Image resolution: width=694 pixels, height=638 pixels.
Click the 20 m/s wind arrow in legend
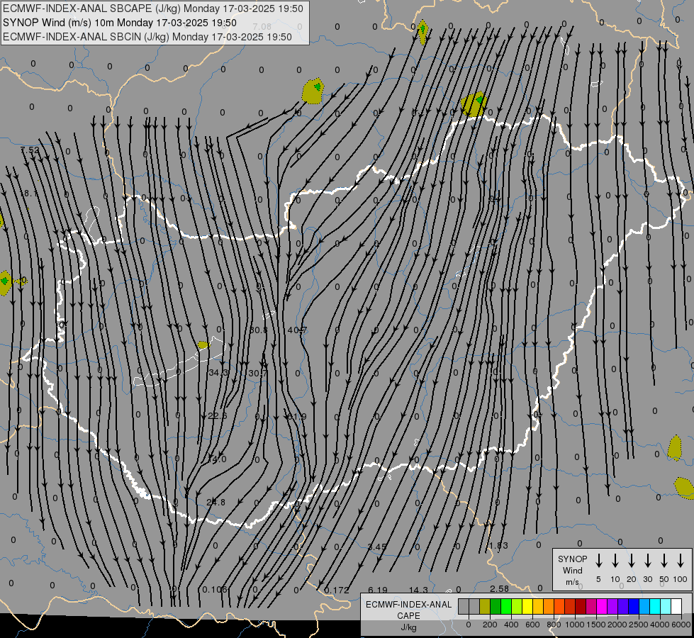coord(632,561)
